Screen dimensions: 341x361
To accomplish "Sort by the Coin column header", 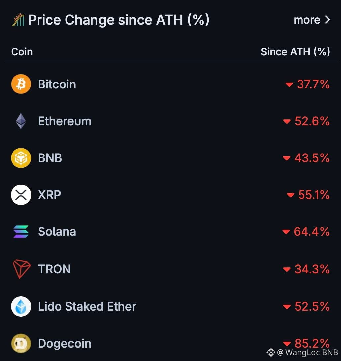I will point(22,52).
